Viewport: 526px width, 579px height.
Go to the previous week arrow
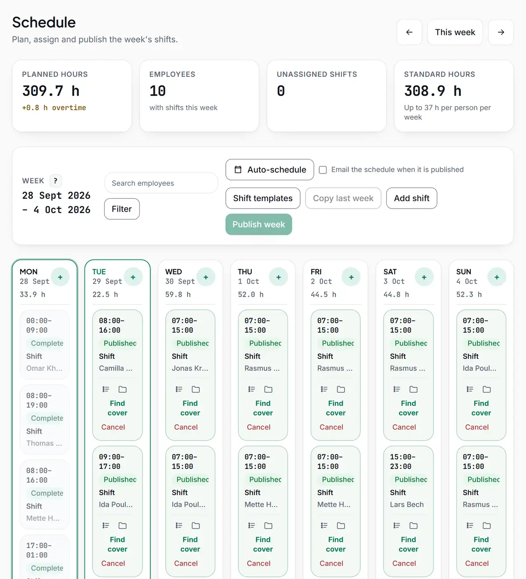[409, 32]
